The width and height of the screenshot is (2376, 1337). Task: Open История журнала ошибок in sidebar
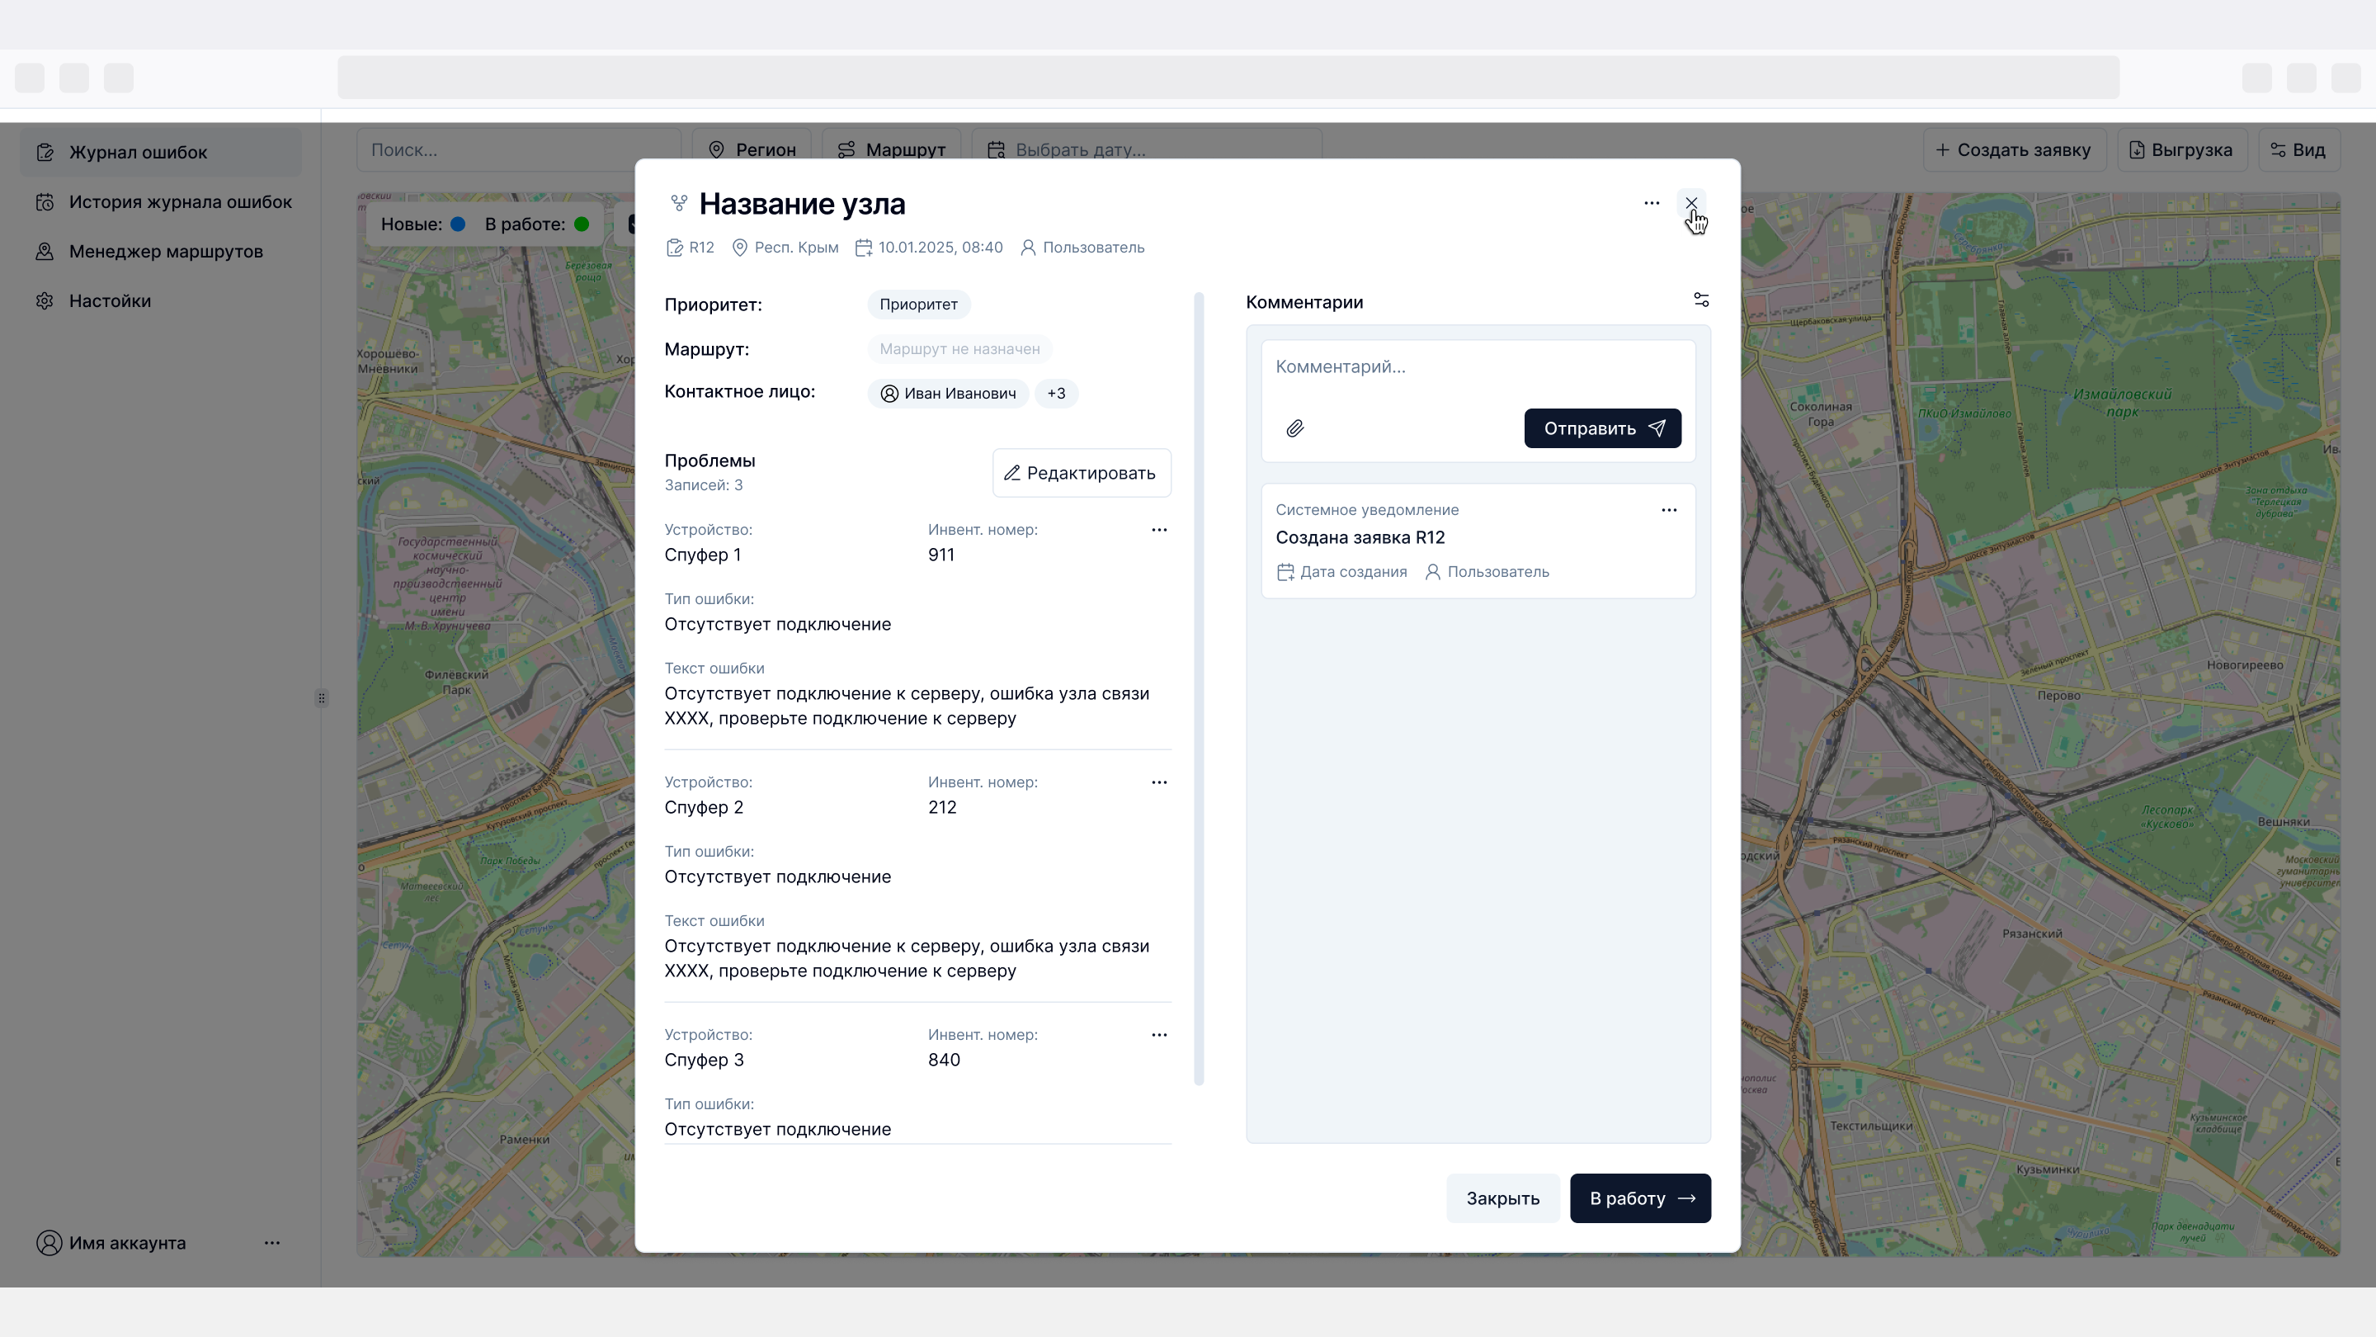coord(180,202)
